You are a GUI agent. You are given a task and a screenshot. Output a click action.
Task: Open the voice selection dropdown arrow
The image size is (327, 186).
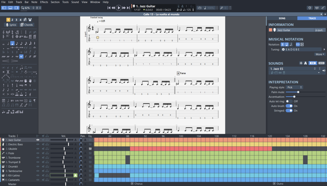[30, 20]
